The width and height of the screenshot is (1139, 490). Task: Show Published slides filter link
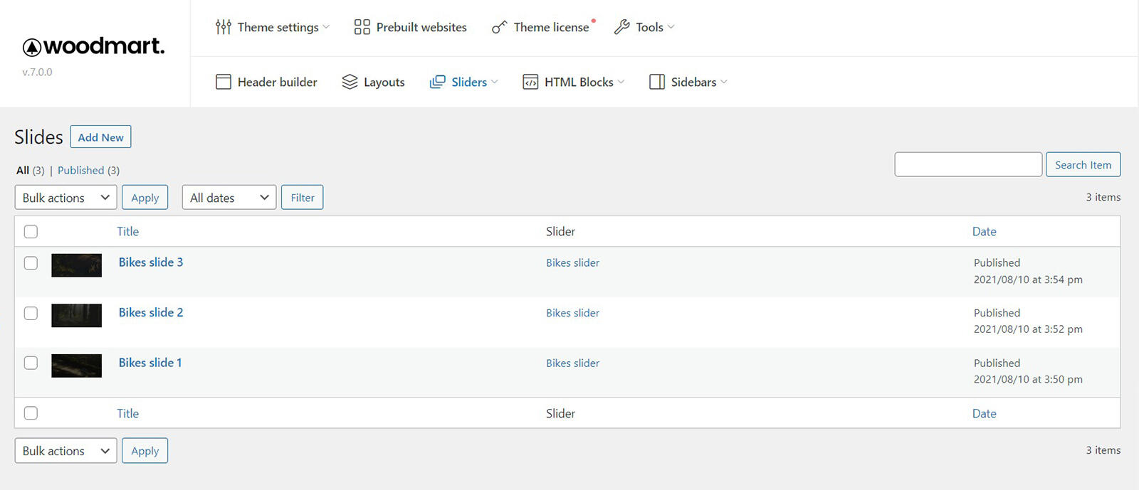tap(81, 170)
